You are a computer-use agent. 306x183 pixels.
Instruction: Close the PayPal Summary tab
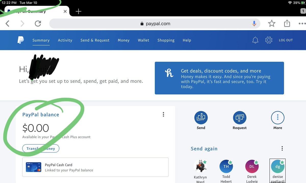click(x=65, y=11)
